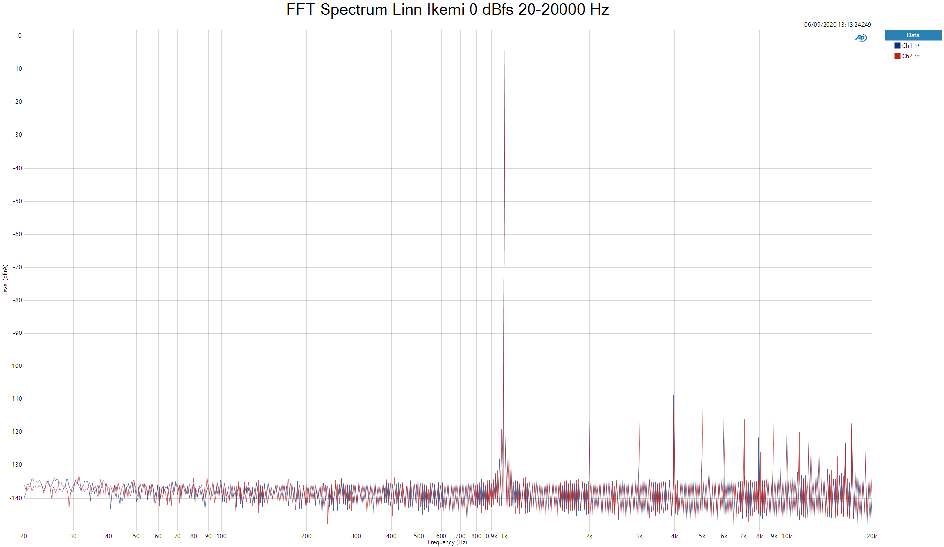Click the 1k frequency axis label

[504, 536]
